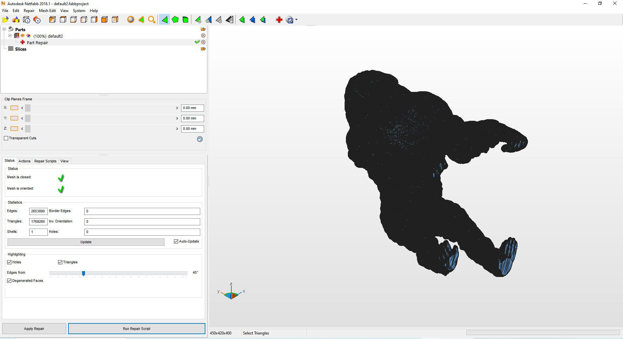Open the Mesh Edit menu
Viewport: 623px width, 339px height.
coord(47,11)
